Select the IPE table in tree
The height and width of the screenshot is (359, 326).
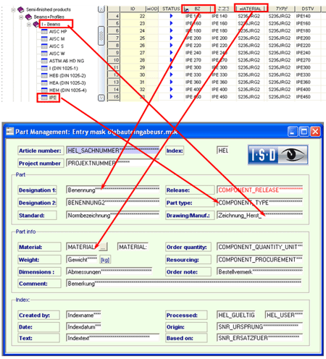(x=53, y=98)
